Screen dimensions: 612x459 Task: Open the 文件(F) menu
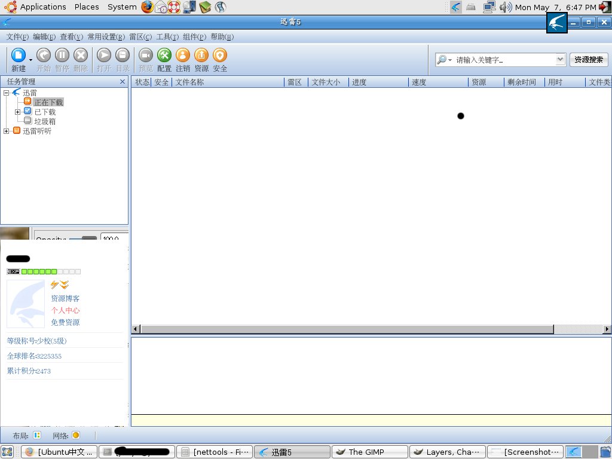coord(17,36)
